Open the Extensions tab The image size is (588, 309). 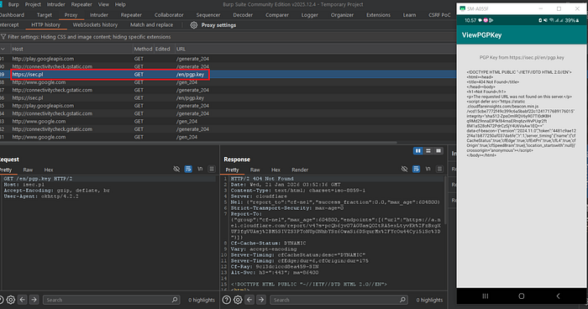click(x=378, y=15)
